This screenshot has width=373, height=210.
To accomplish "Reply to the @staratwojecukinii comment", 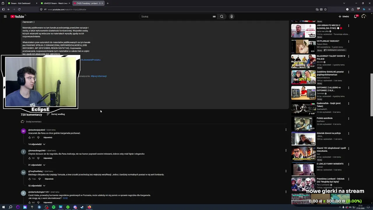I will pos(48,137).
